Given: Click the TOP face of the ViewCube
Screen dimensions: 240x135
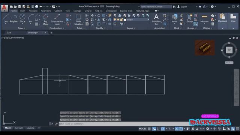Looking at the screenshot, I should 229,50.
